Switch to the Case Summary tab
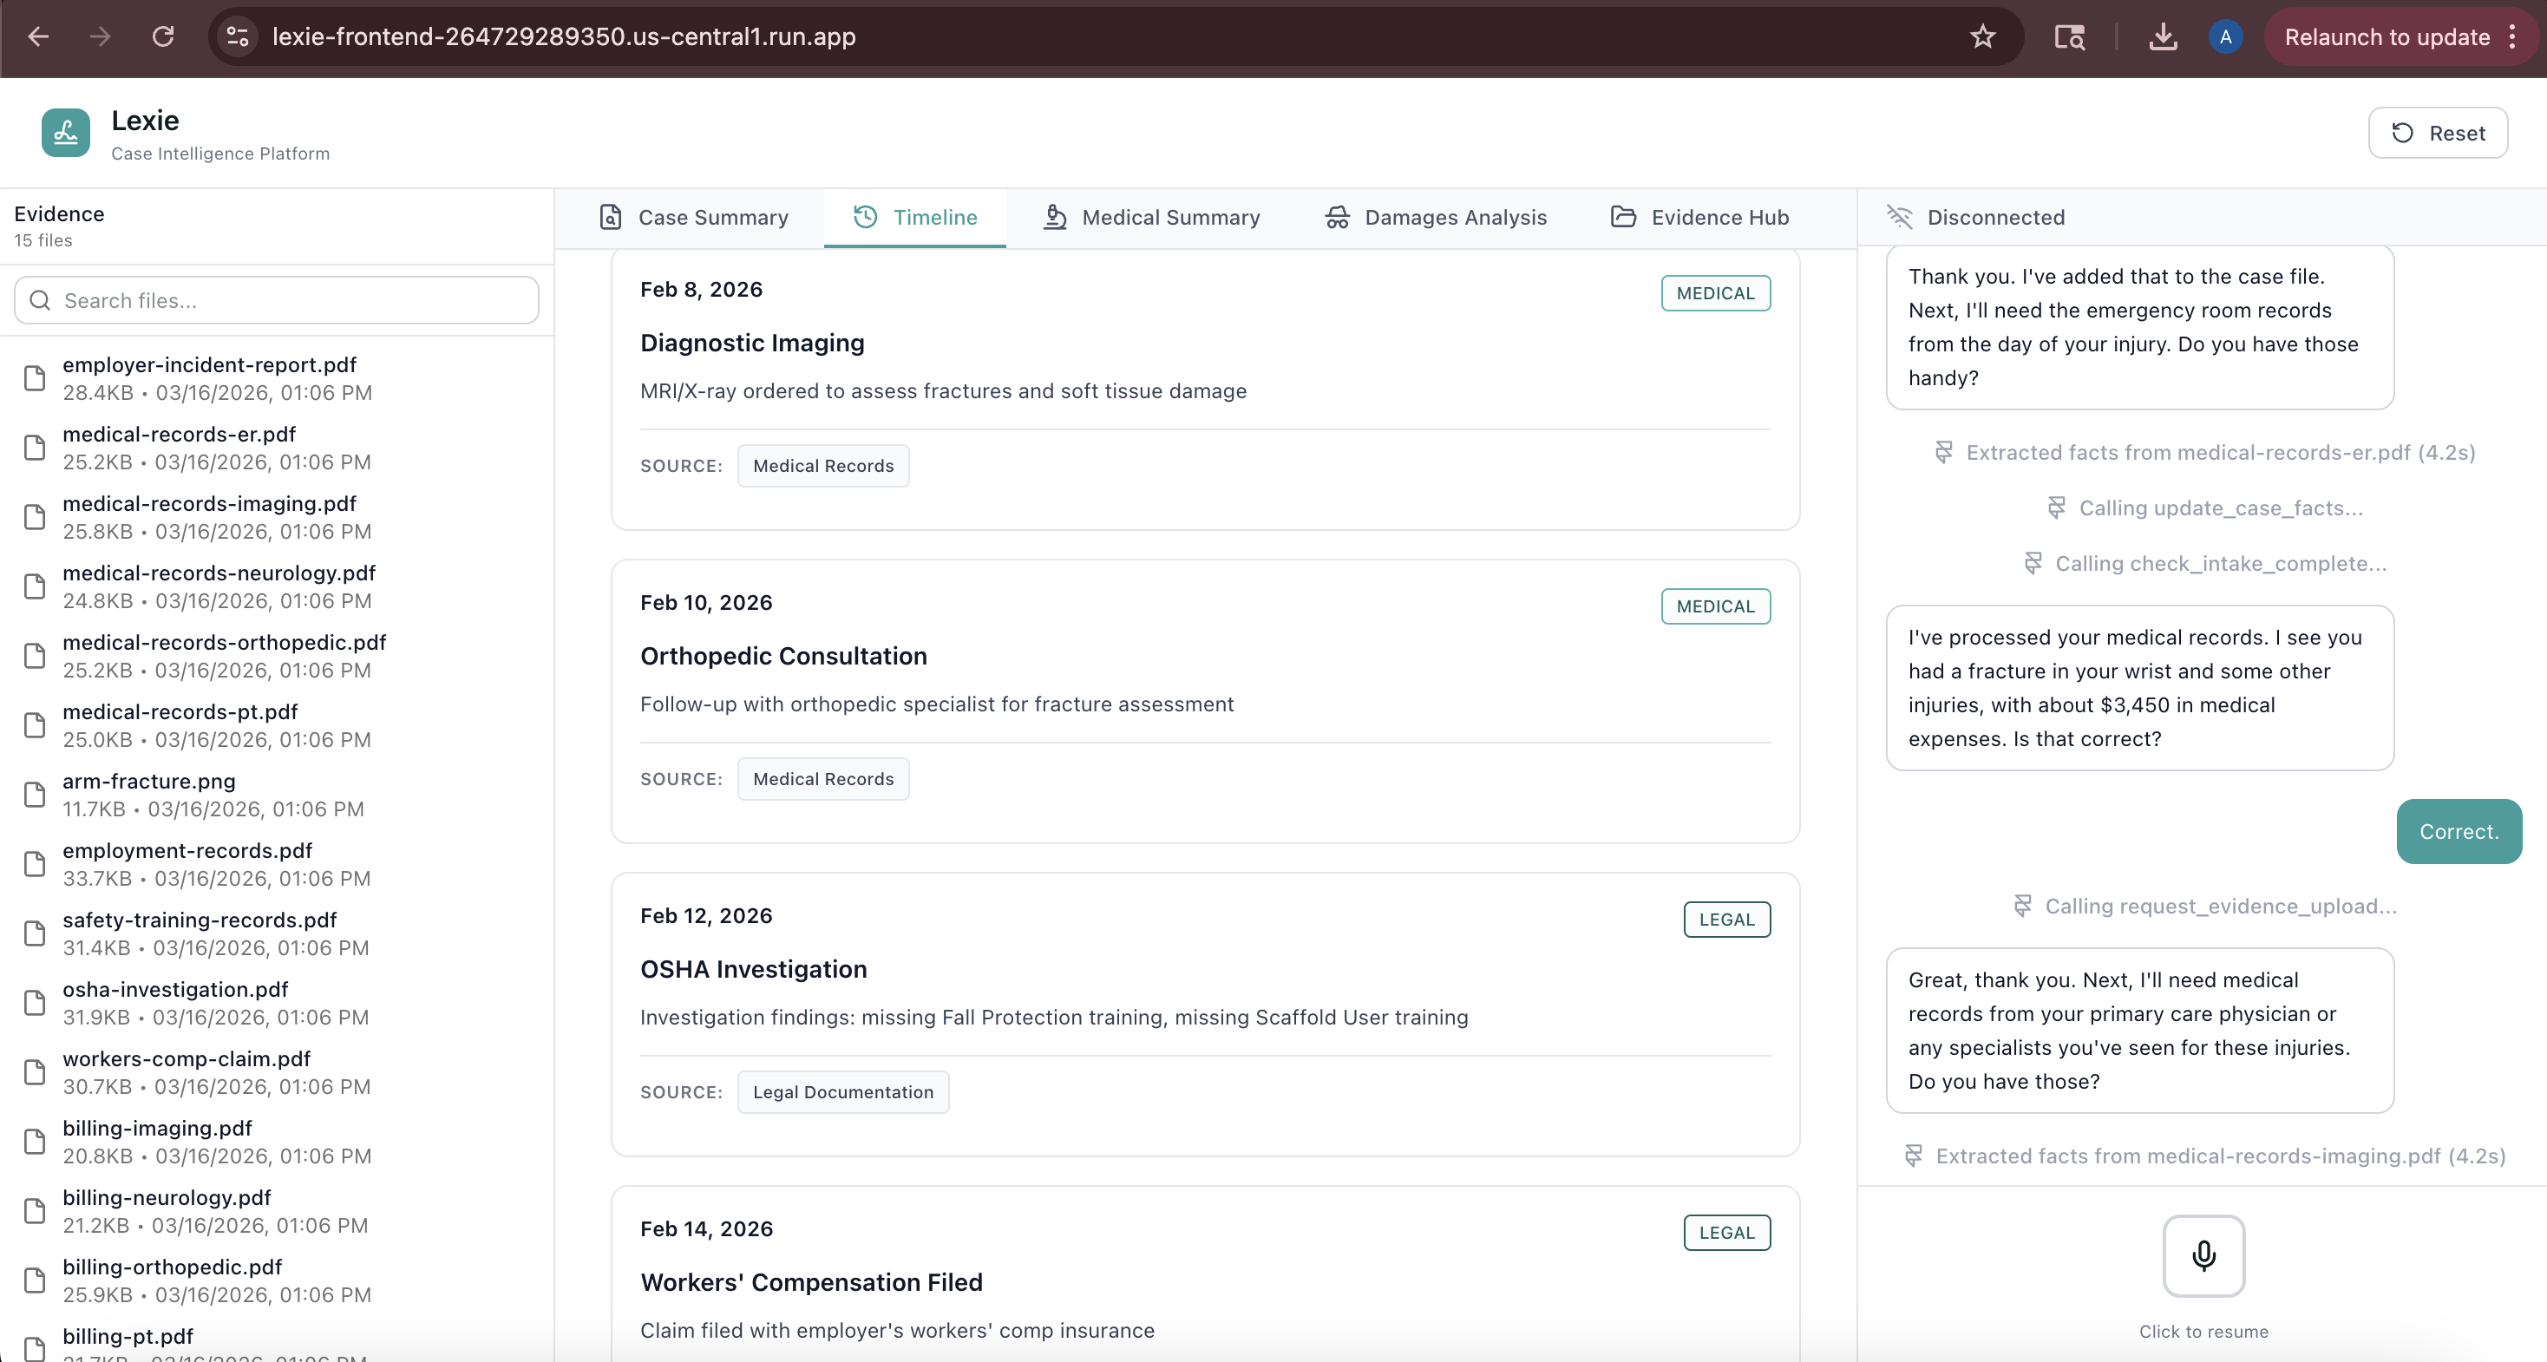The width and height of the screenshot is (2547, 1362). tap(693, 218)
